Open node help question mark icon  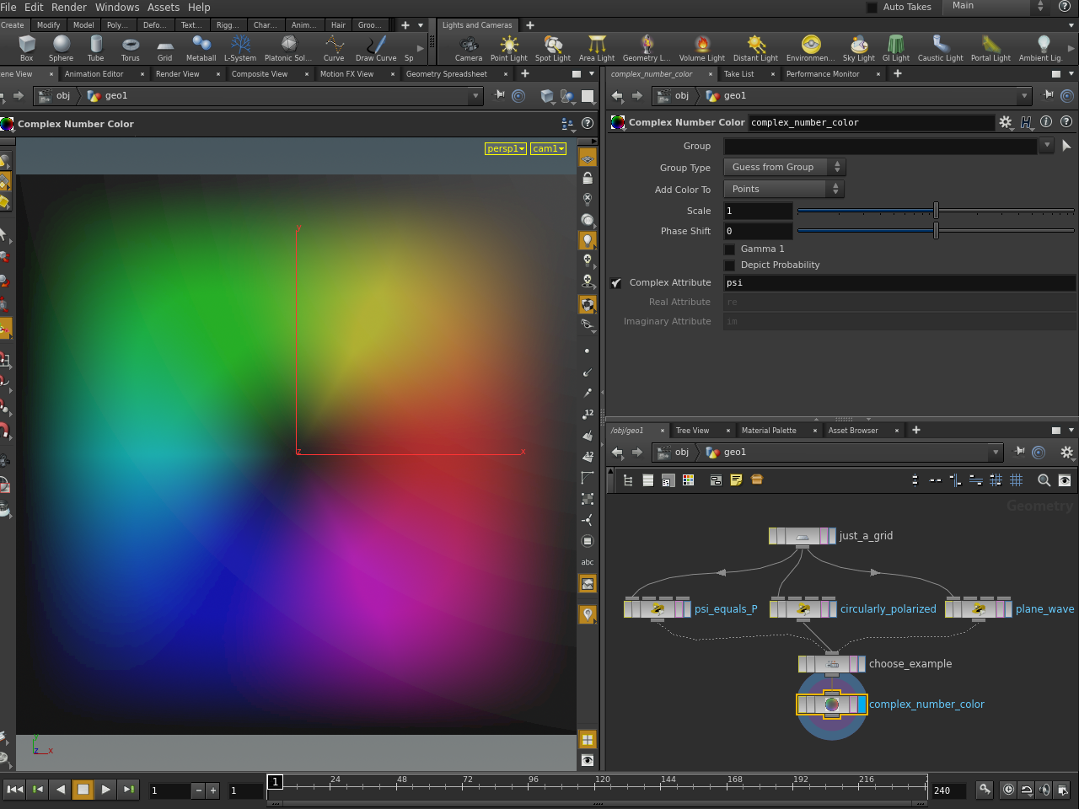(x=1066, y=122)
